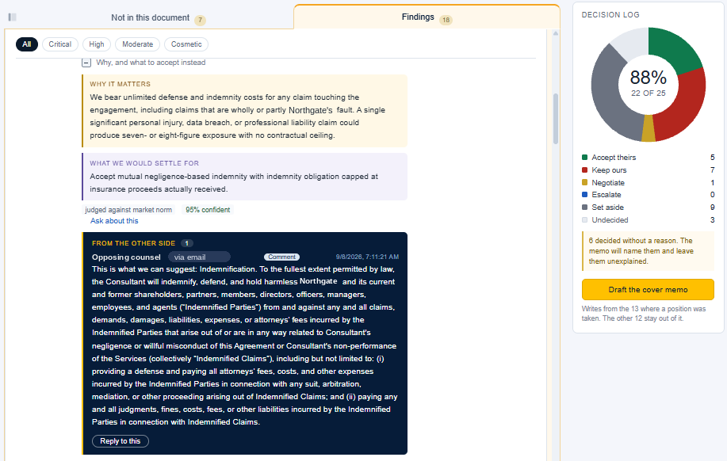Click the '95% confident' tag

[208, 210]
